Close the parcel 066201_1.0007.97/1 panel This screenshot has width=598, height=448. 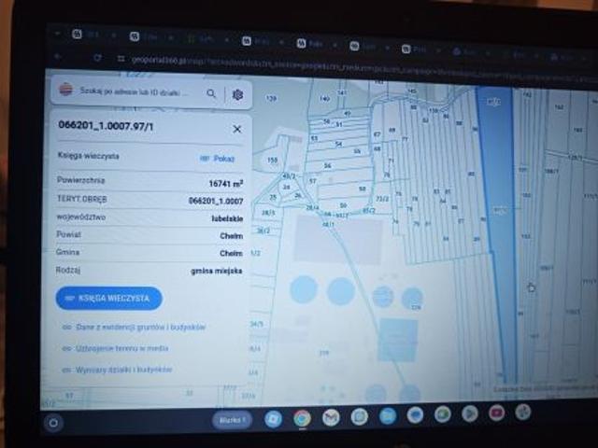point(236,129)
